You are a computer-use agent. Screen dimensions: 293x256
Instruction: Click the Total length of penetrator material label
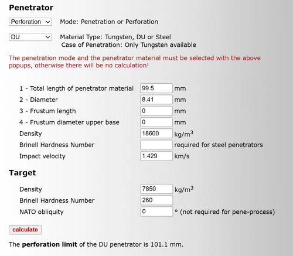coord(76,88)
